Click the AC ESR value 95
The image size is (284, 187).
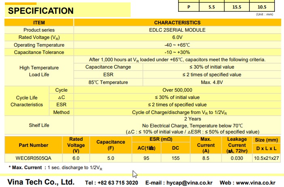[x=146, y=158]
